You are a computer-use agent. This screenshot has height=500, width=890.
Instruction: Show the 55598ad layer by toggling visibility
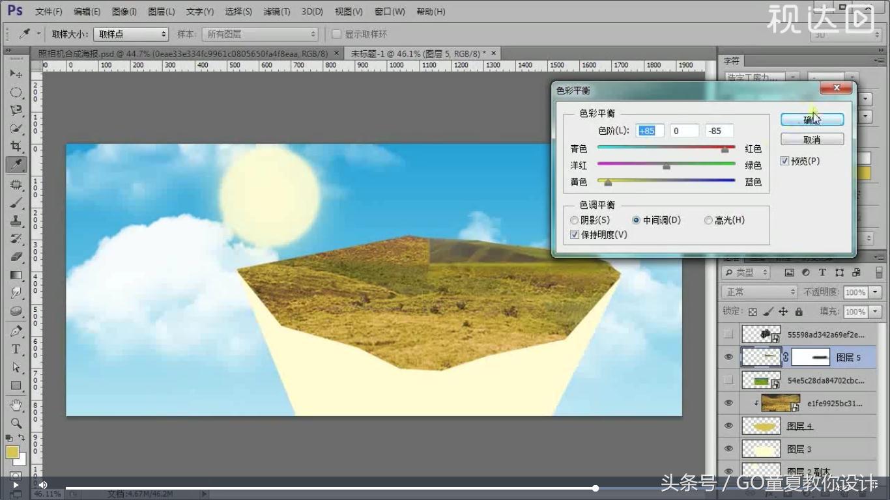[x=728, y=333]
